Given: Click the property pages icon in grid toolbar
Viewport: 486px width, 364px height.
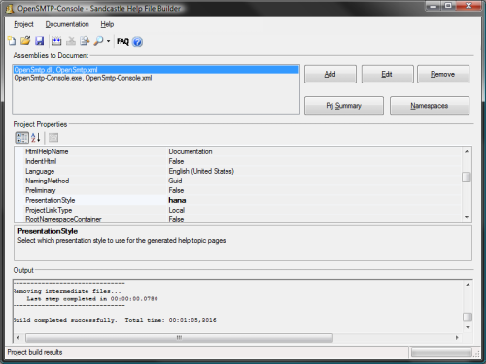Looking at the screenshot, I should pos(53,138).
